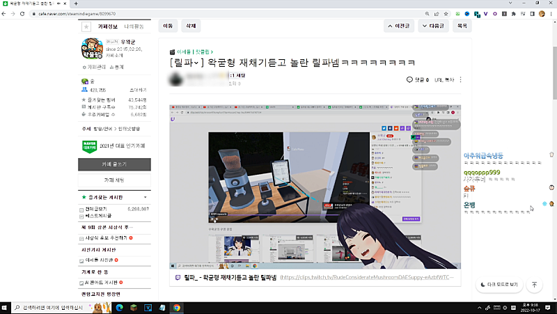Go to previous post with 이전글
Image resolution: width=557 pixels, height=314 pixels.
[400, 26]
